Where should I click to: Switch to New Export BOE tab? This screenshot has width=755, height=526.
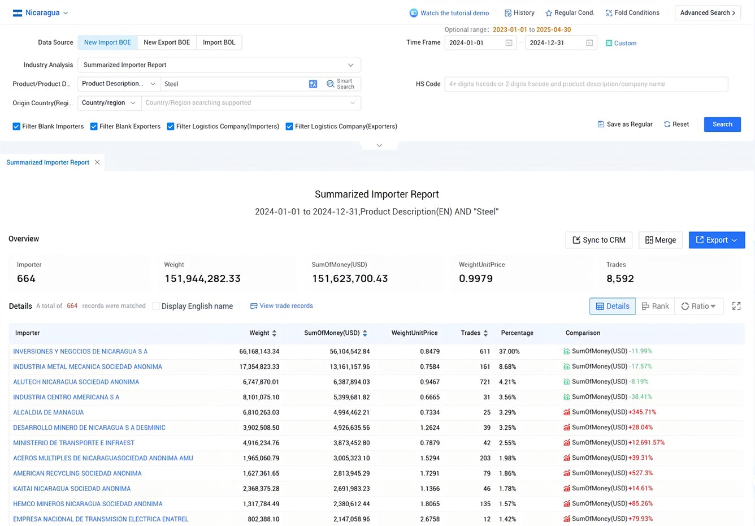167,42
